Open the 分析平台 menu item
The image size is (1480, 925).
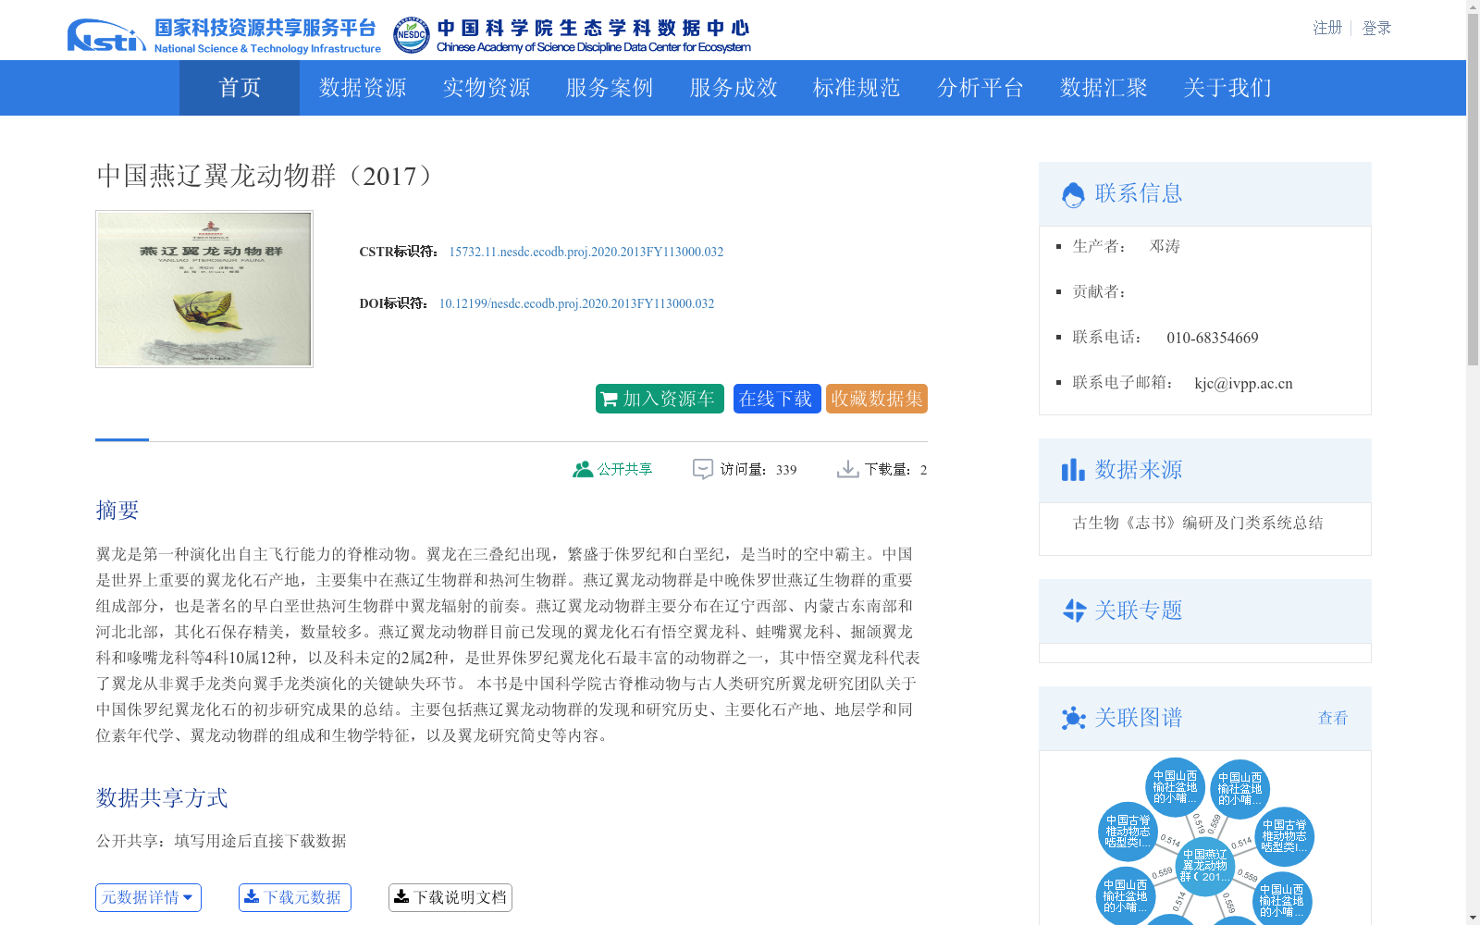[x=980, y=88]
